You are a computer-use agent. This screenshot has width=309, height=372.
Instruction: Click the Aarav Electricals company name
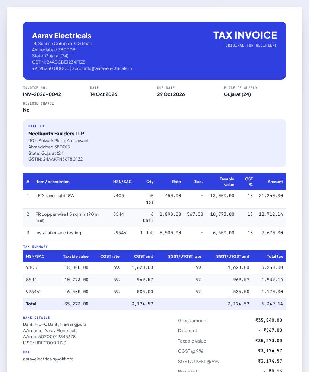[61, 36]
